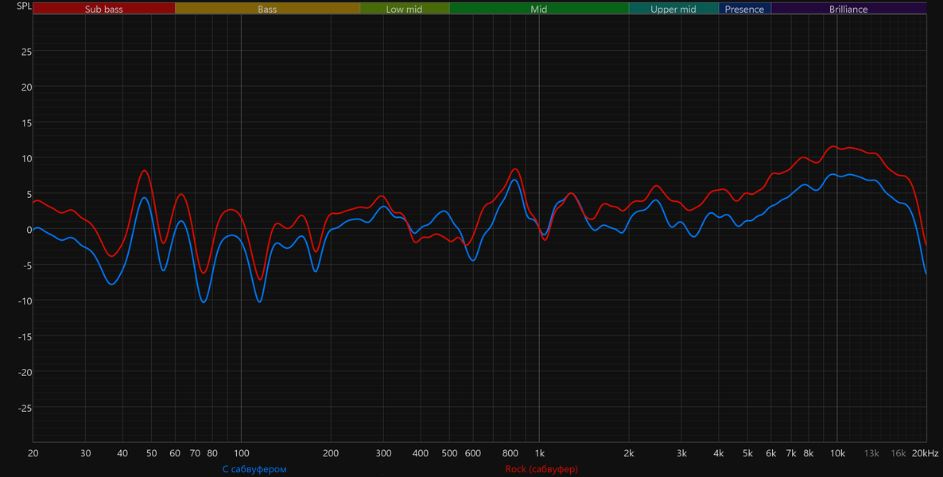
Task: Click the 200 Hz frequency axis label
Action: (331, 453)
